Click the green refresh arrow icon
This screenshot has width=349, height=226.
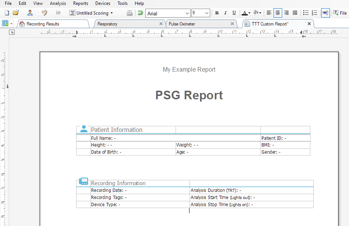pos(140,13)
